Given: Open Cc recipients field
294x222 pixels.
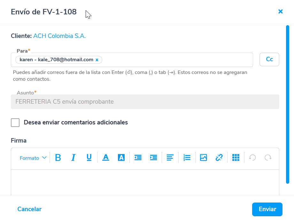Looking at the screenshot, I should (x=269, y=60).
